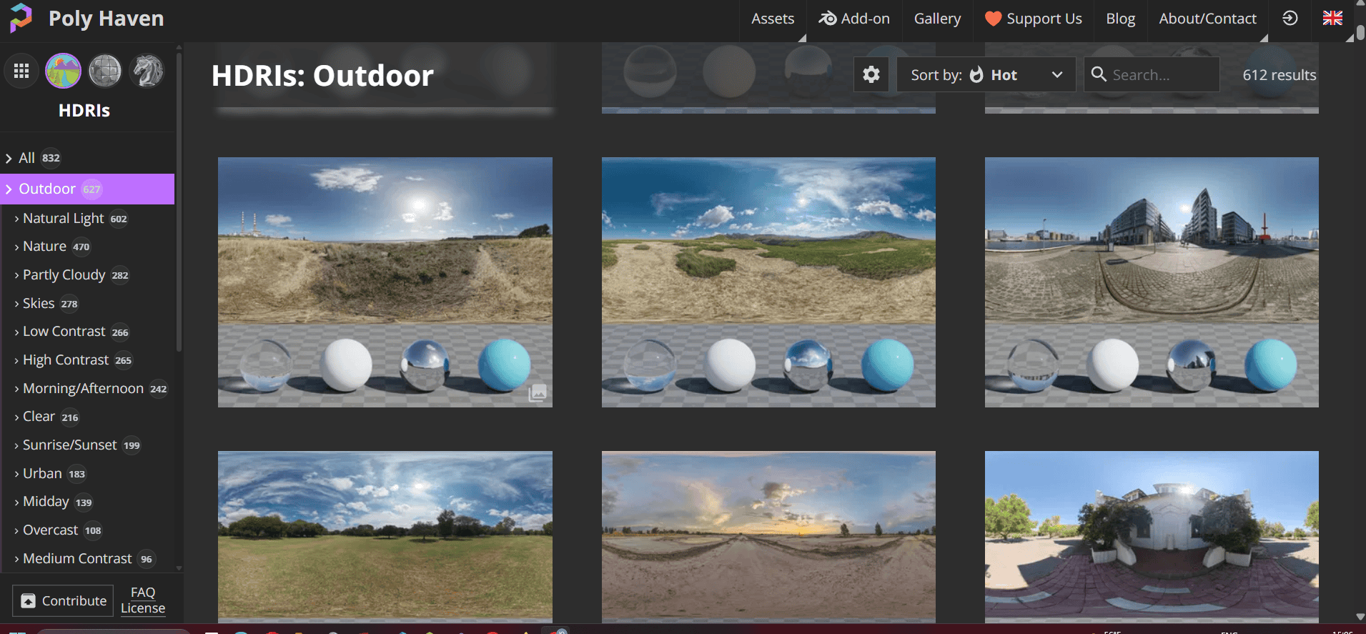Open the urban waterfront HDRI thumbnail
The height and width of the screenshot is (634, 1366).
click(1151, 282)
